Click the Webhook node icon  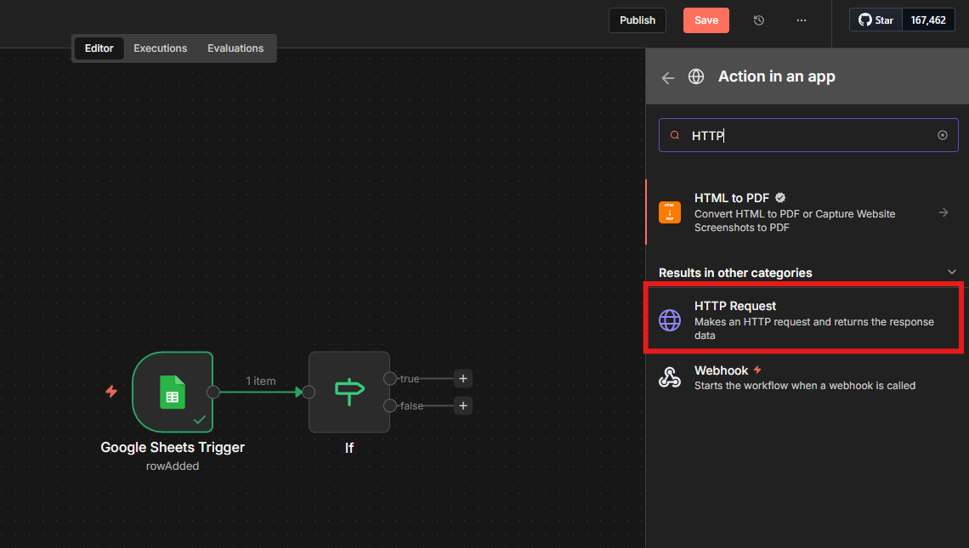click(x=670, y=378)
